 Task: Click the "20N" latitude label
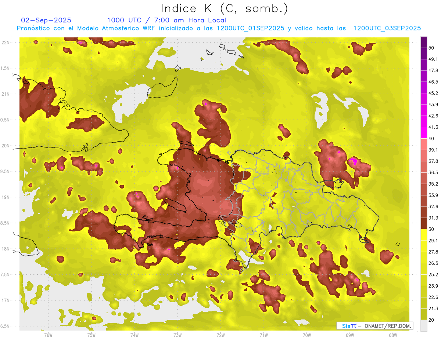pyautogui.click(x=6, y=146)
